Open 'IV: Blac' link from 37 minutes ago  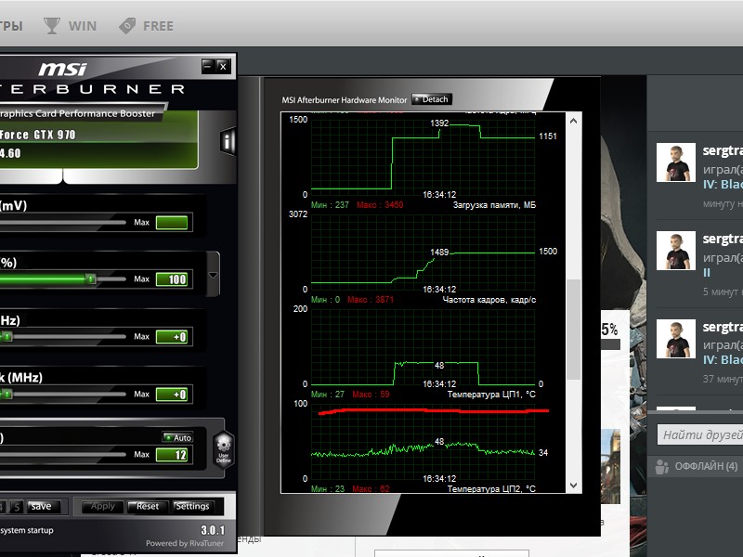click(723, 360)
